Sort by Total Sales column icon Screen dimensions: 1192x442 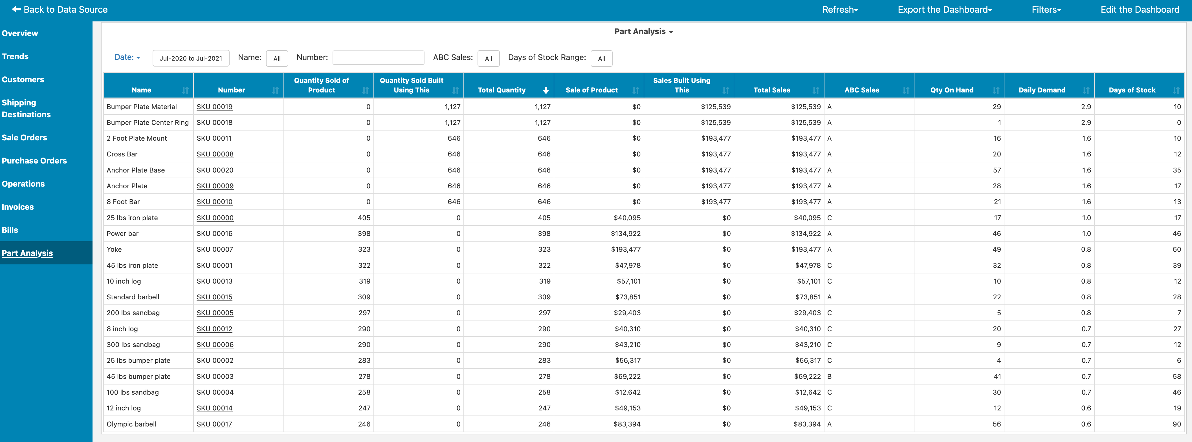click(815, 90)
